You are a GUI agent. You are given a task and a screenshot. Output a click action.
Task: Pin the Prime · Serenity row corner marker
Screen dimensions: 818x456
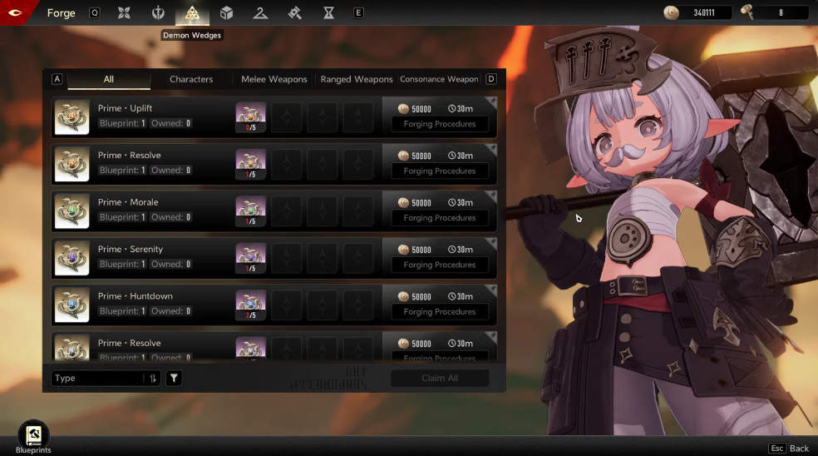pos(492,242)
